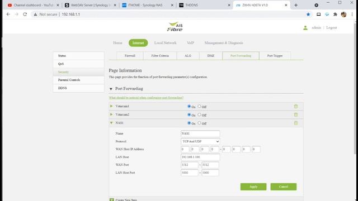Click the Apply button
This screenshot has width=358, height=201.
(x=253, y=186)
